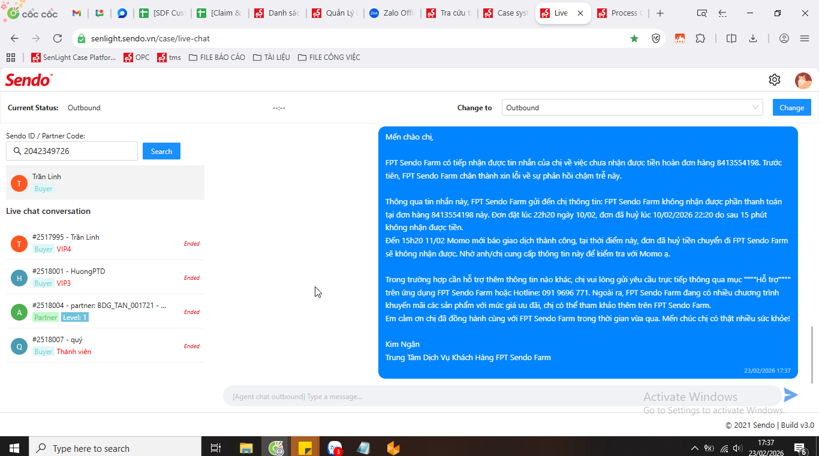Viewport: 819px width, 456px height.
Task: Open conversation #2517995 - Trần Linh
Action: [x=105, y=243]
